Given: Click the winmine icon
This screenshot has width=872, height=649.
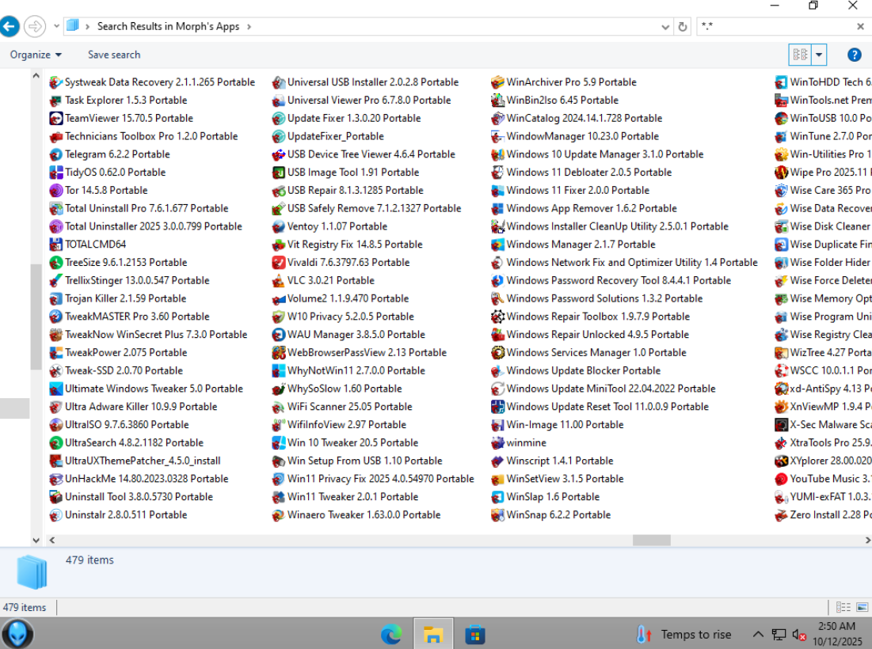Looking at the screenshot, I should pos(497,443).
